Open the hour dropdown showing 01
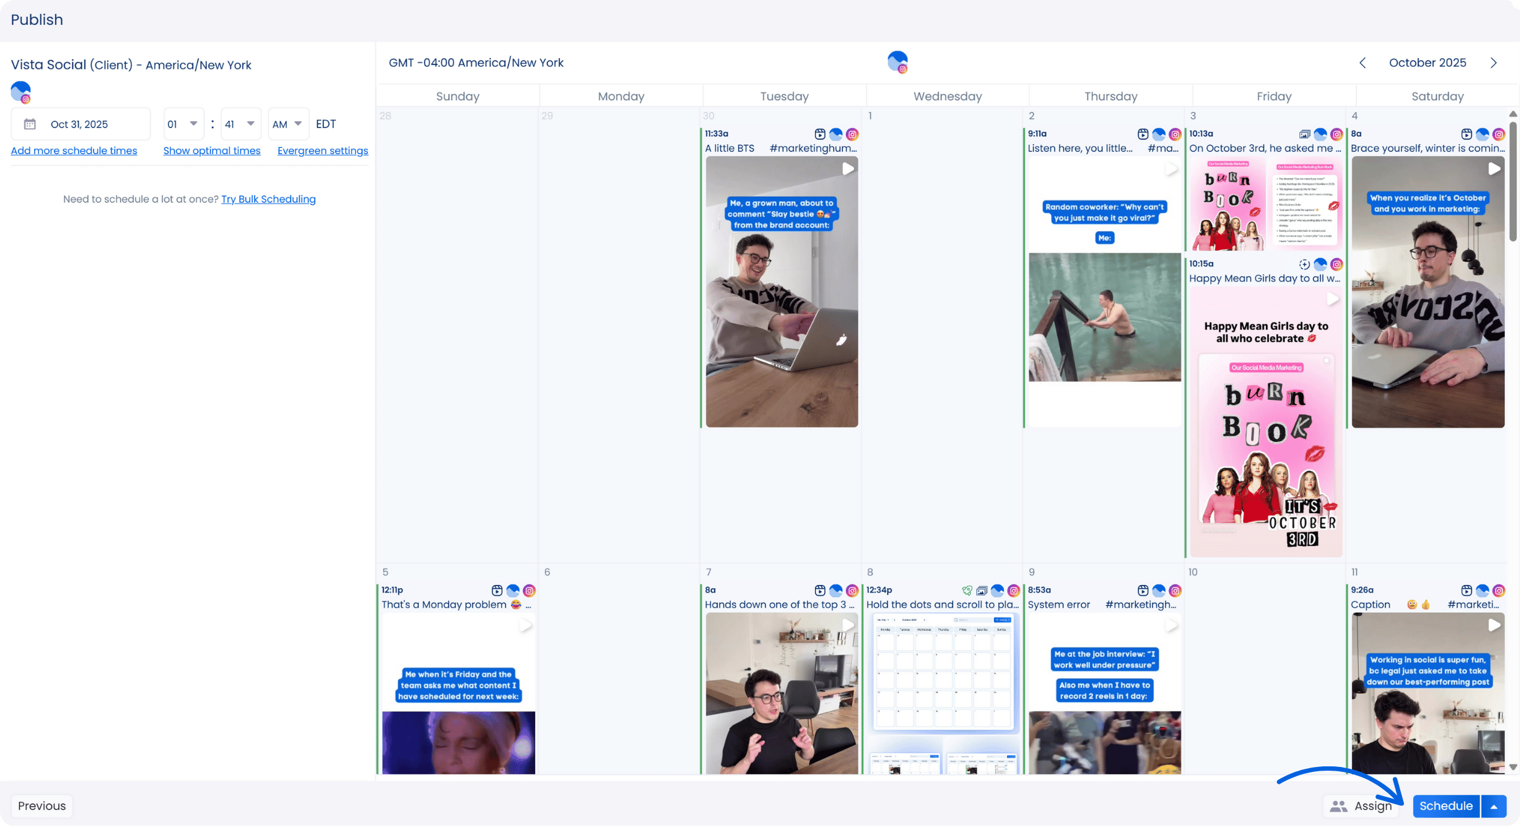1521x827 pixels. [x=183, y=124]
